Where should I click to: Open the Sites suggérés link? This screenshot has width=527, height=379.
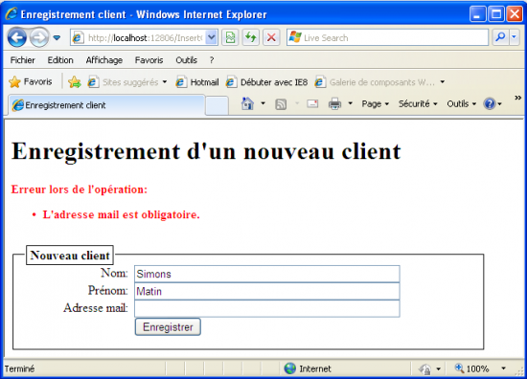(123, 82)
